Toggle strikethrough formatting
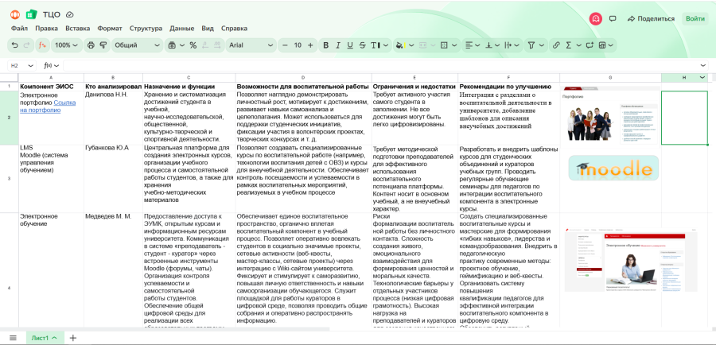716x345 pixels. pos(363,45)
